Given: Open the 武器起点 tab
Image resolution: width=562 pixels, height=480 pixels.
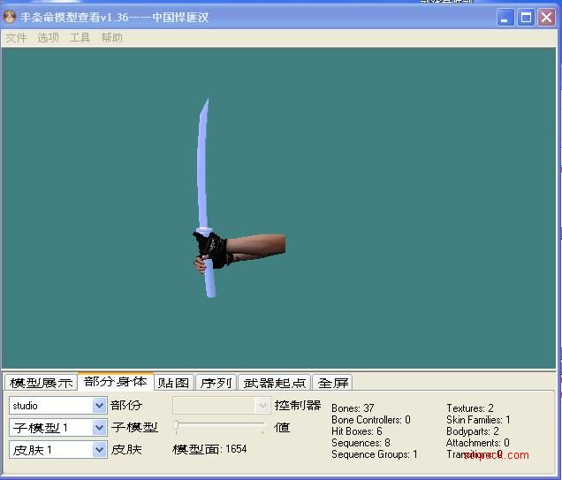Looking at the screenshot, I should pyautogui.click(x=275, y=383).
